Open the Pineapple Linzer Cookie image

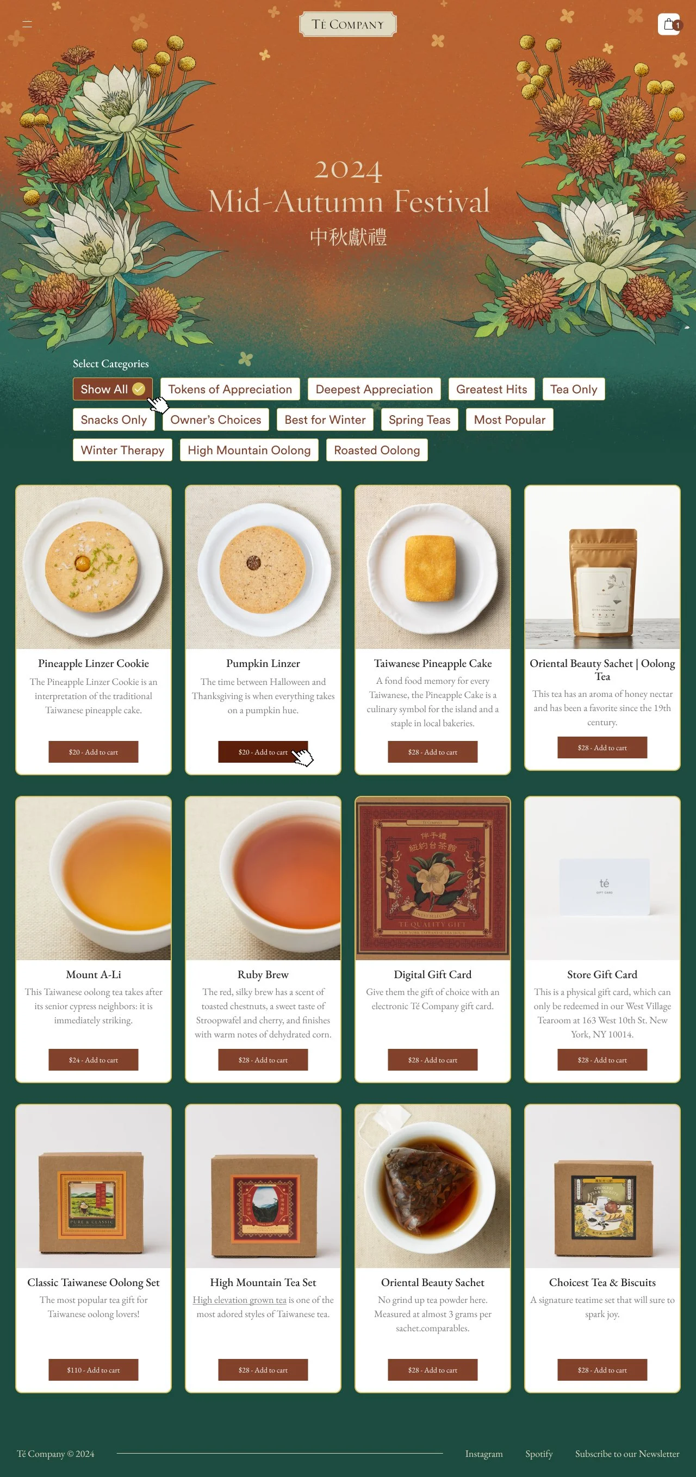click(x=94, y=567)
